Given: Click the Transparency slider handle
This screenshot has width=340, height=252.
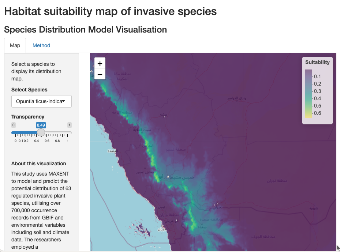Looking at the screenshot, I should tap(41, 133).
